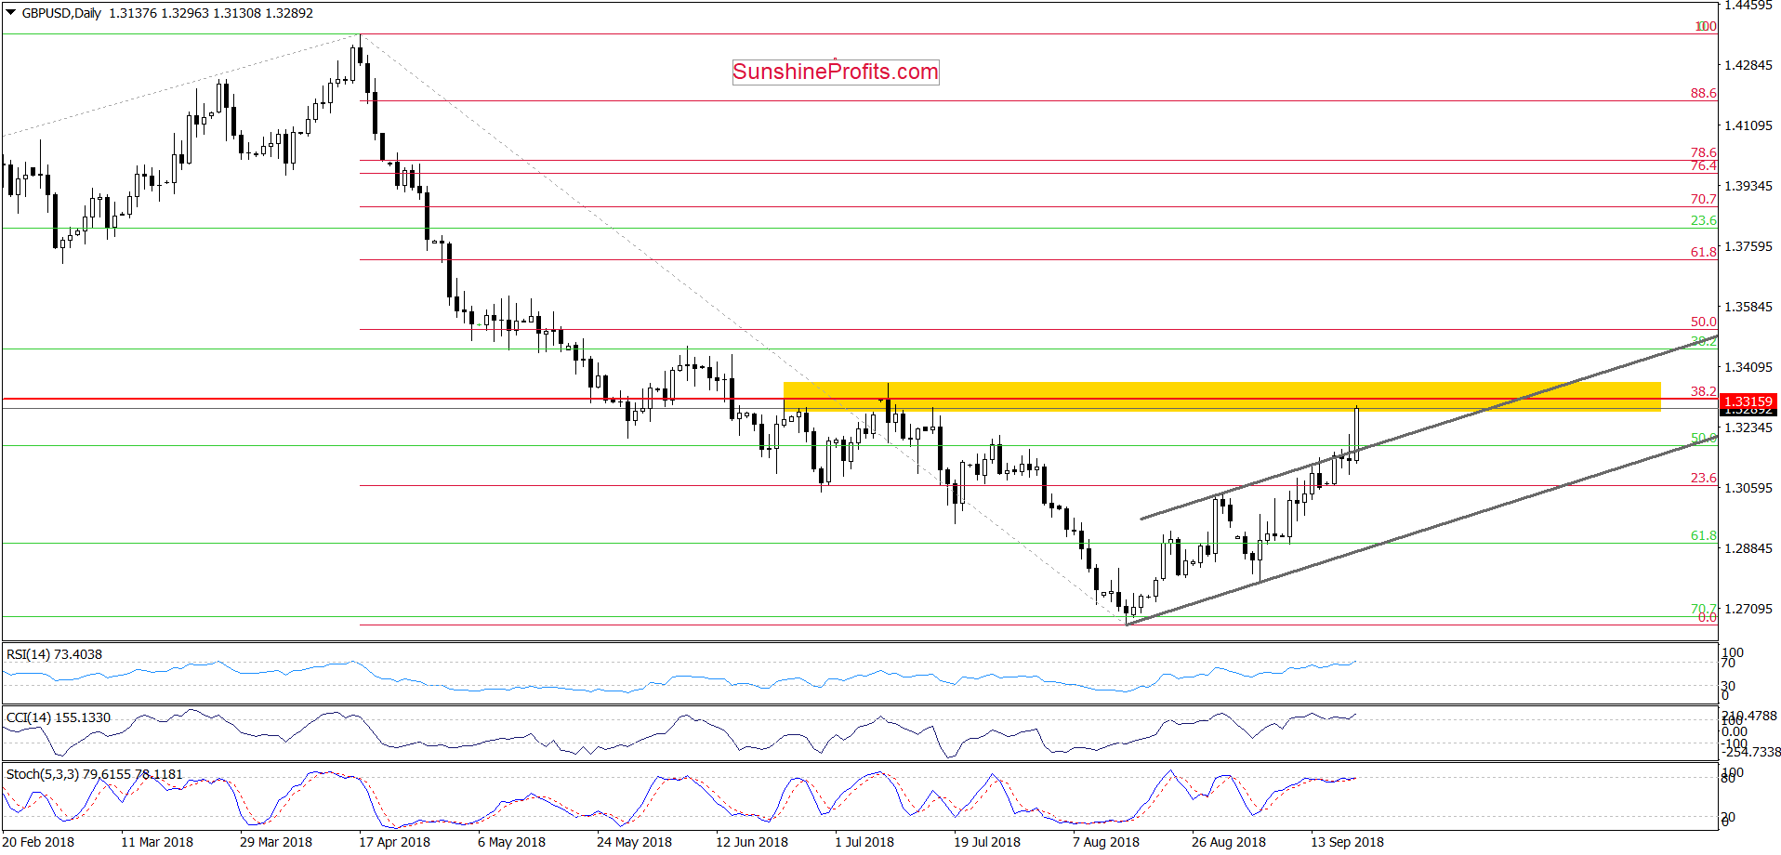Select the CCI(14) 155.1330 indicator label
The width and height of the screenshot is (1781, 855).
[59, 717]
